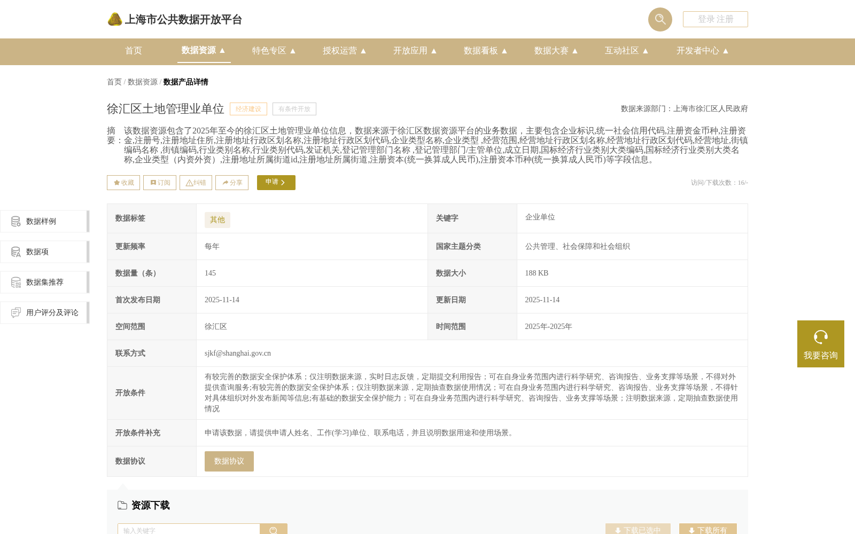Expand the 开放应用 dropdown arrow
Screen dimensions: 855x534
click(434, 51)
